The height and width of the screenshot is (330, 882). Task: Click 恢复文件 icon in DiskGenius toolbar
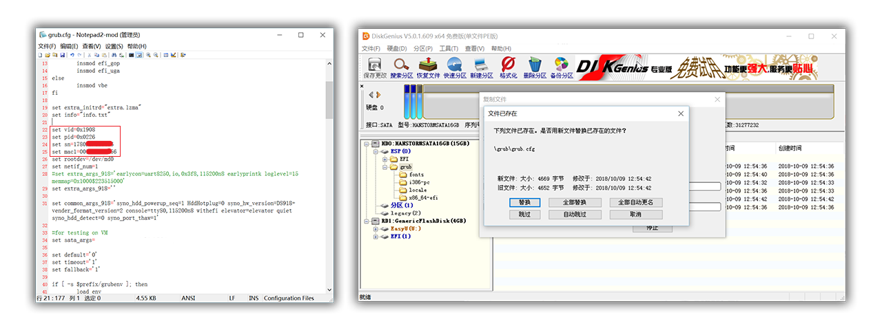point(428,67)
